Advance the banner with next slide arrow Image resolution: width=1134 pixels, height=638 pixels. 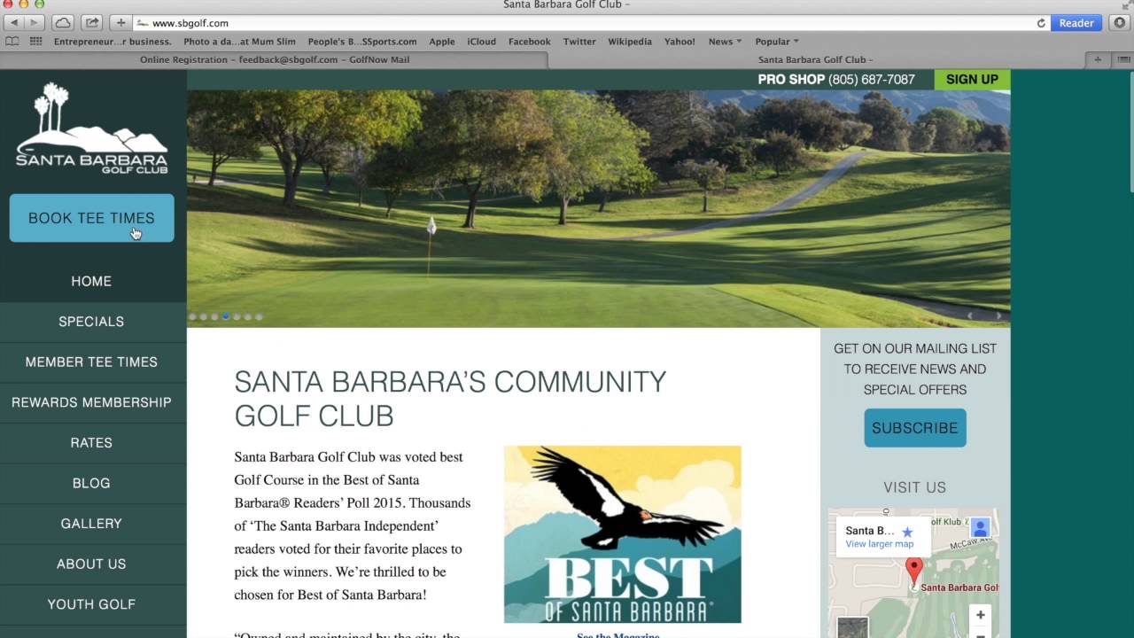click(998, 315)
